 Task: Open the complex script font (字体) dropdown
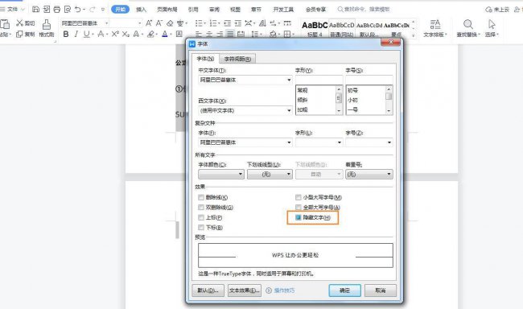coord(289,142)
